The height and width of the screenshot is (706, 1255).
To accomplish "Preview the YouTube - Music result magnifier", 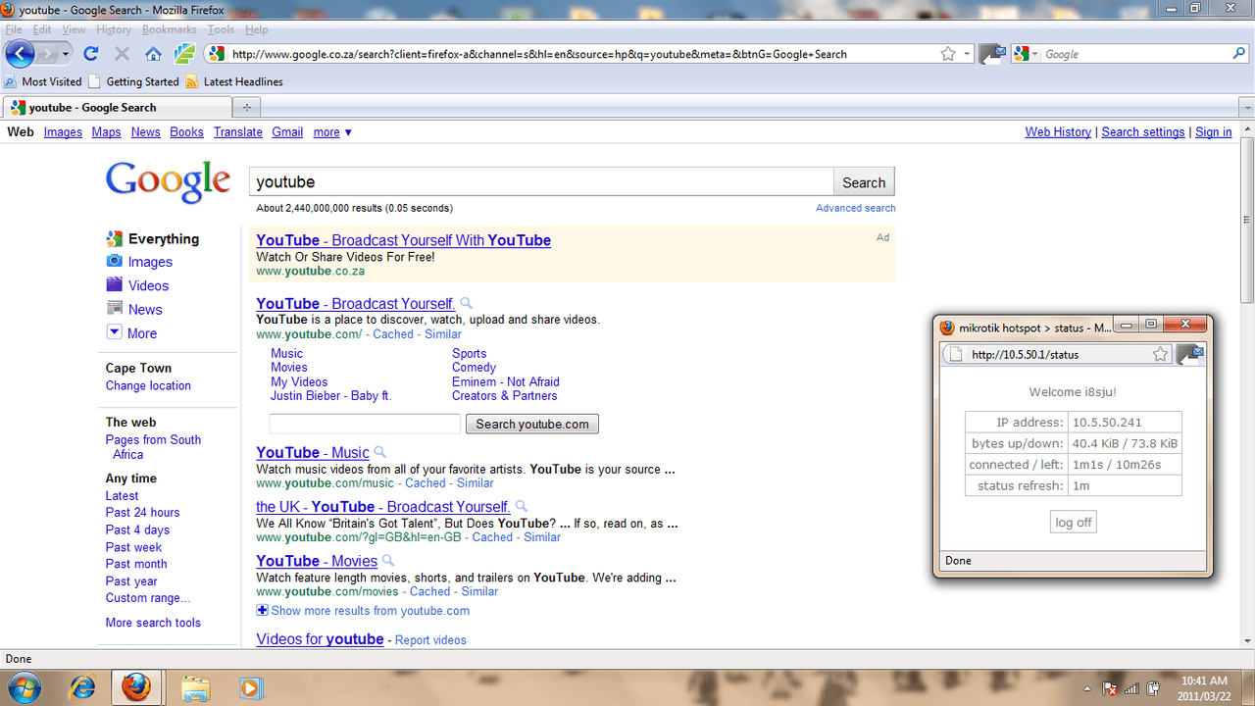I will (x=380, y=453).
